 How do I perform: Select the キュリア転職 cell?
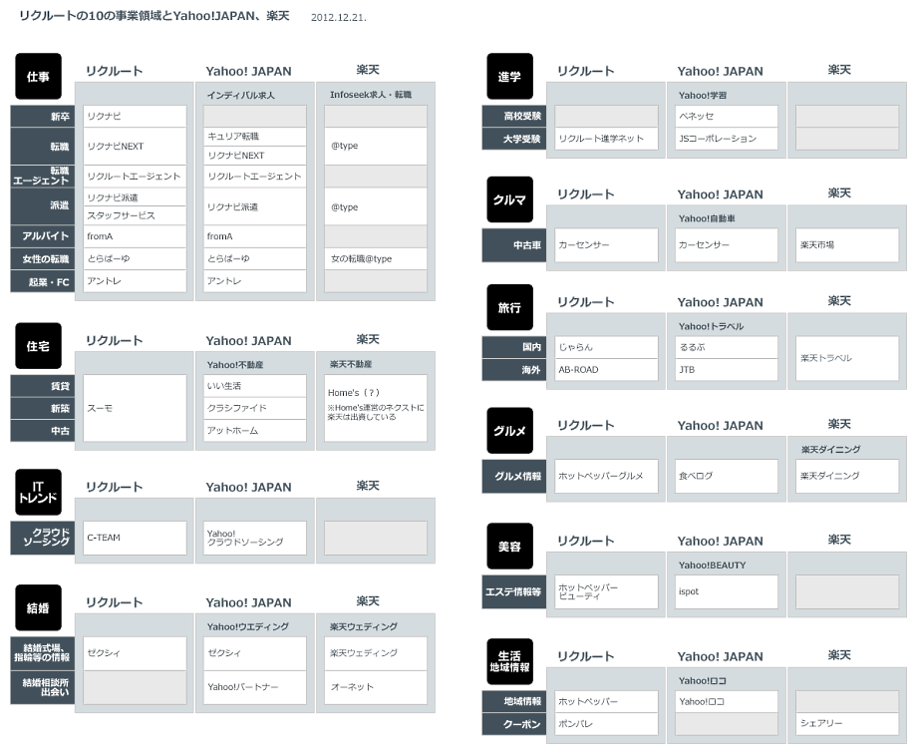(255, 137)
